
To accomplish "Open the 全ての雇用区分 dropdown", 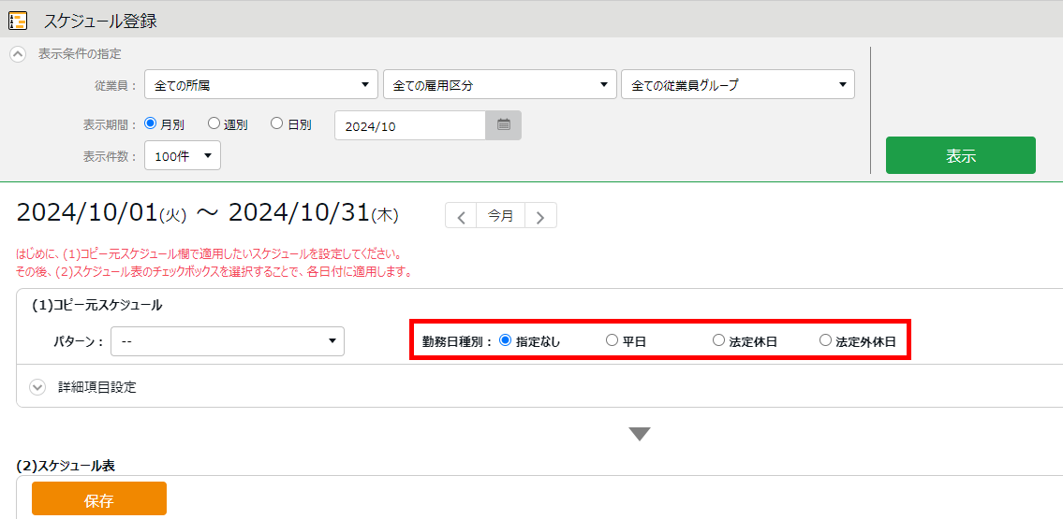I will pyautogui.click(x=499, y=85).
